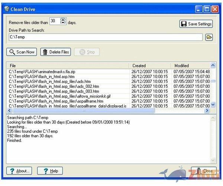Sort list by Created column header

[x=149, y=66]
